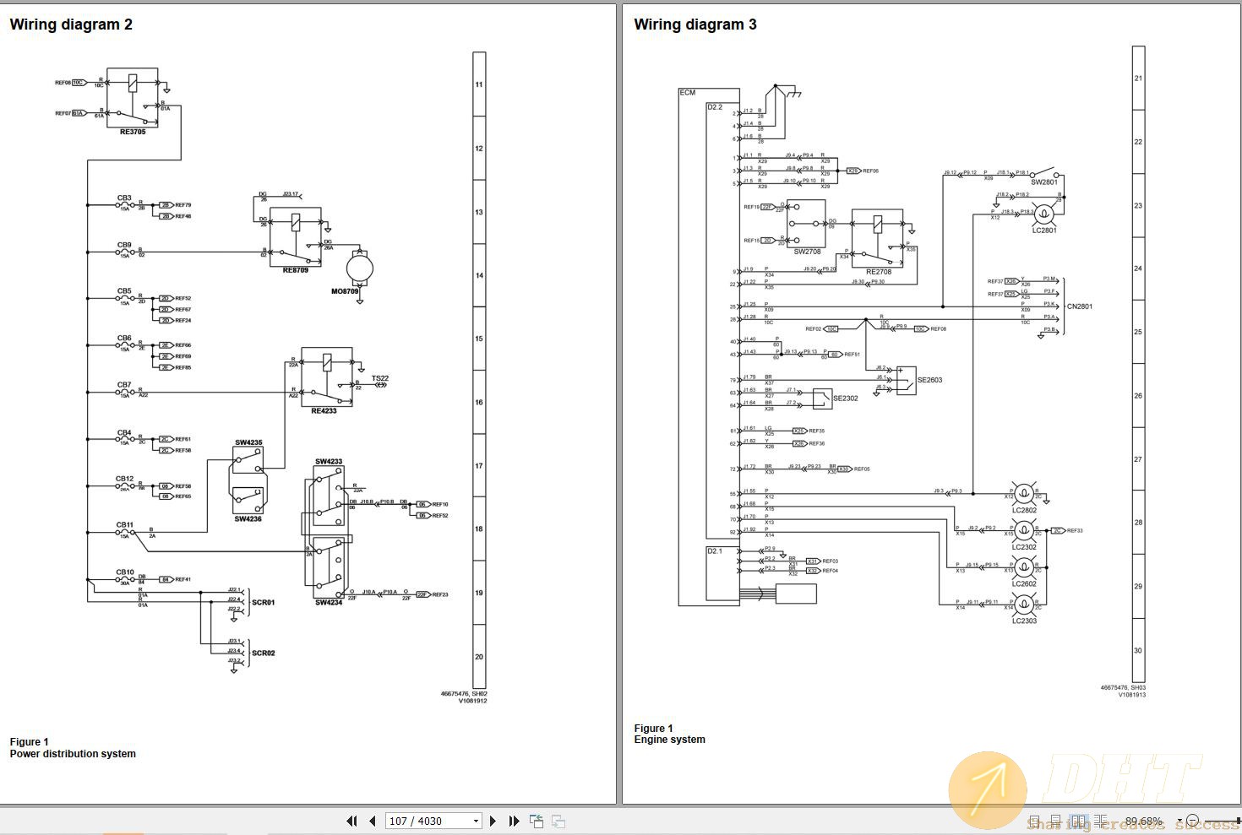The image size is (1242, 835).
Task: Click the RE3705 relay label
Action: pyautogui.click(x=132, y=132)
